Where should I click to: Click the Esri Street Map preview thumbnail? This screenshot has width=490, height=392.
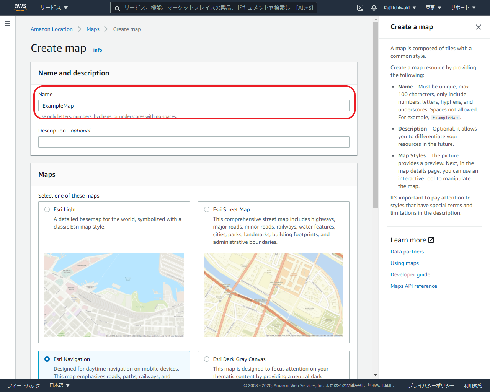pos(274,295)
